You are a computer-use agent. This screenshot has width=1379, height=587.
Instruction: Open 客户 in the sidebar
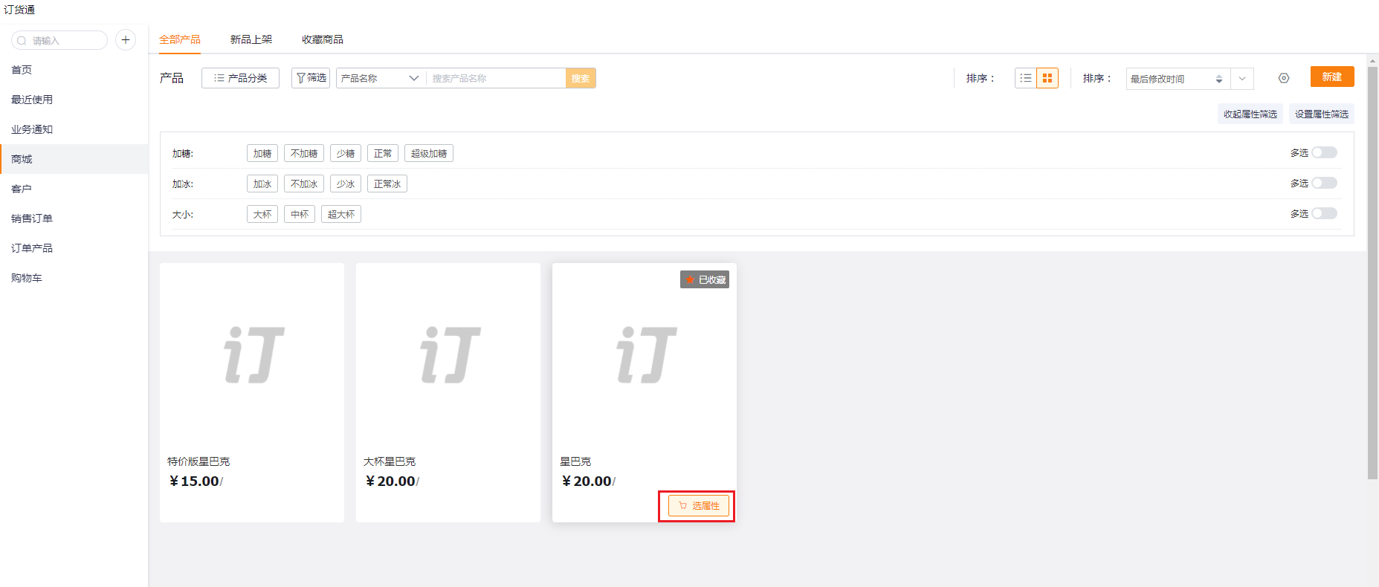click(74, 189)
